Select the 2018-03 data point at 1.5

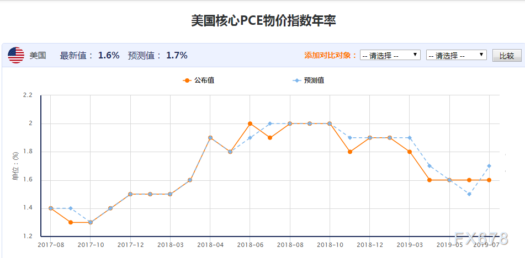point(170,194)
